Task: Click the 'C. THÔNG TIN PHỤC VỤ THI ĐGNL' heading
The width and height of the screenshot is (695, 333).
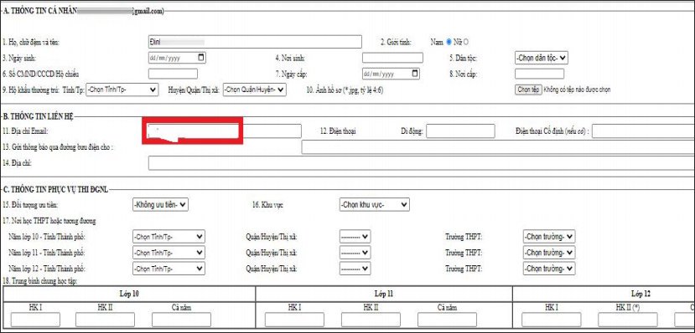Action: 56,190
